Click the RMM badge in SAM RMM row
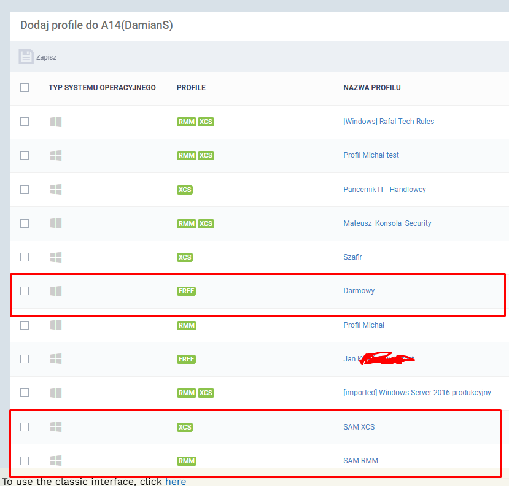Viewport: 509px width, 486px height. 186,461
